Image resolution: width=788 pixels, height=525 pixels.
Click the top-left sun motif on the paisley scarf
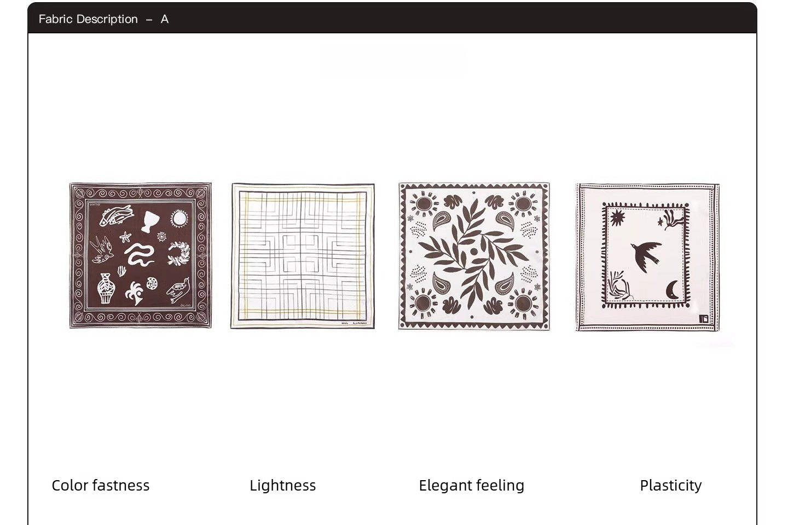(423, 205)
